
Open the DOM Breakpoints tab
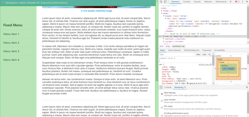[191, 50]
